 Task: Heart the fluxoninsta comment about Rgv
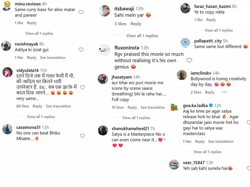coord(189,61)
